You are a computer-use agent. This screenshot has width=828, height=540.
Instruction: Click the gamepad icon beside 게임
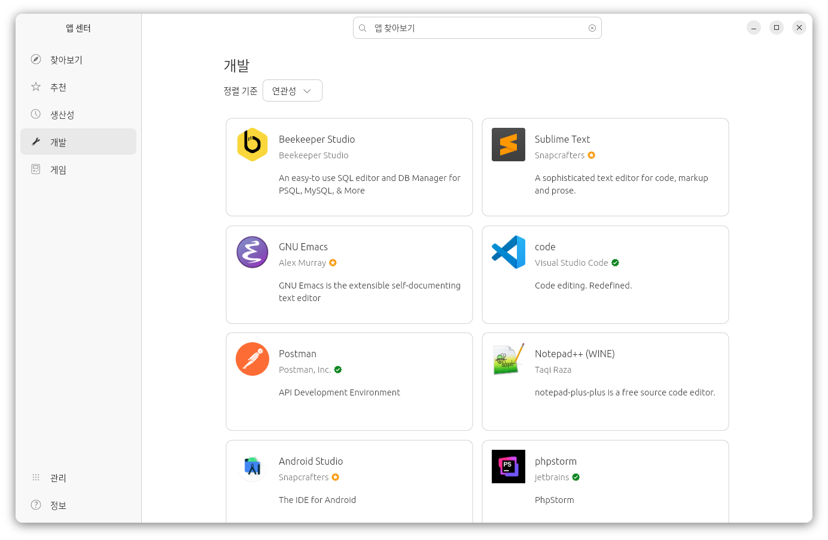(x=36, y=169)
